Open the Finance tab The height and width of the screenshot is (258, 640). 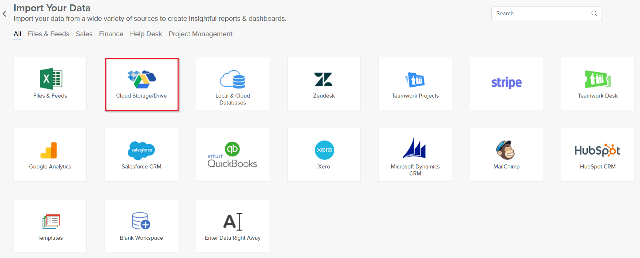click(111, 34)
